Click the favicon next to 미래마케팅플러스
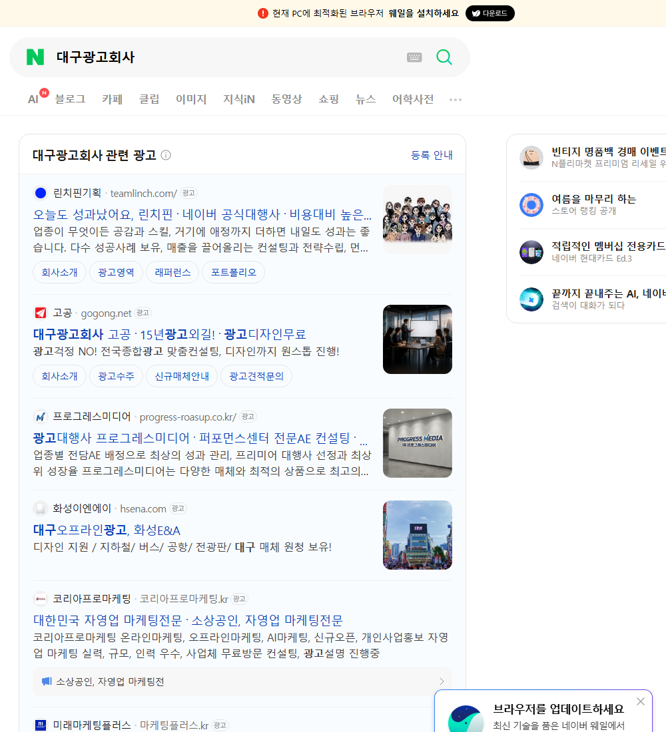The height and width of the screenshot is (732, 666). tap(41, 725)
